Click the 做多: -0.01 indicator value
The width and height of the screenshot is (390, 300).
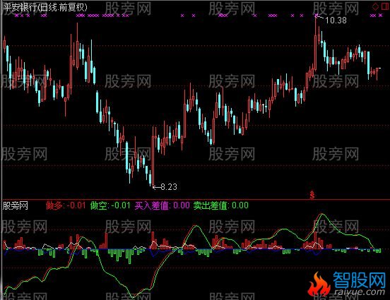click(66, 205)
